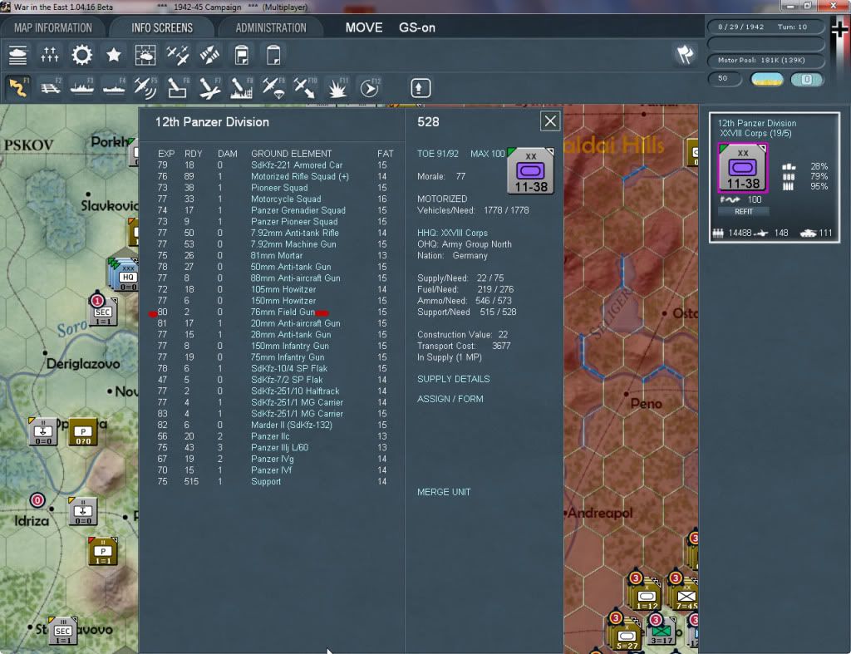The image size is (851, 654).
Task: Select the F1 move mode arrow
Action: tap(18, 87)
